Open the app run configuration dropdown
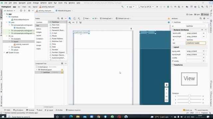This screenshot has height=119, width=213. click(130, 7)
